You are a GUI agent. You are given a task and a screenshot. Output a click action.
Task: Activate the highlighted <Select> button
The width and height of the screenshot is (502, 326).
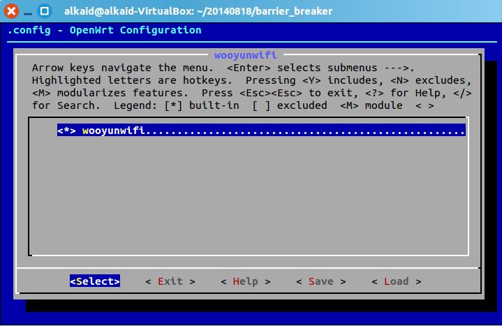click(x=95, y=281)
